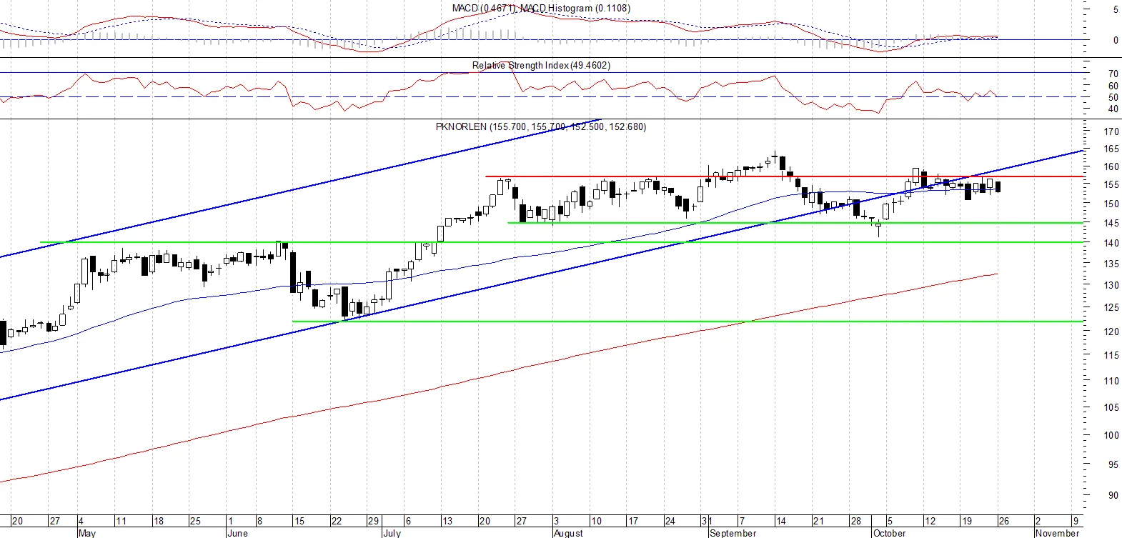Click the 40 level on the RSI axis
1122x538 pixels.
tap(1113, 109)
